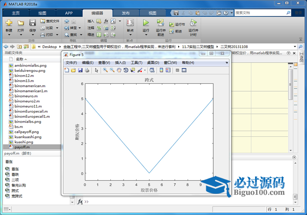The height and width of the screenshot is (215, 307).
Task: Click the command window prompt after fx
Action: pos(87,202)
